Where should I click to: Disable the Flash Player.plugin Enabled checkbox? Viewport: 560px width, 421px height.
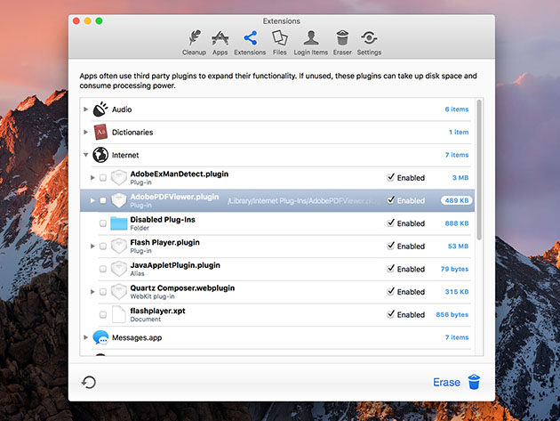(391, 247)
